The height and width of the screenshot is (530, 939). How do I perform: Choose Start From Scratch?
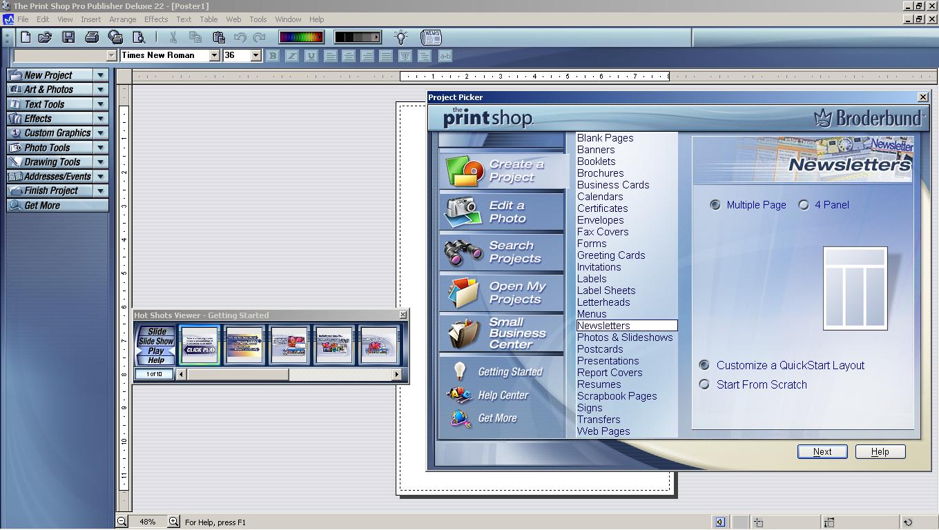704,384
